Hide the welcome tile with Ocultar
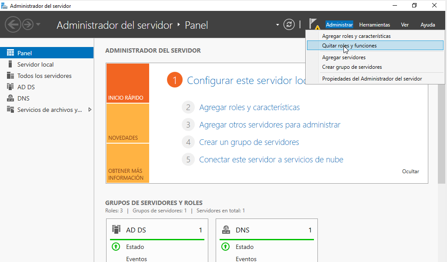This screenshot has width=447, height=262. (410, 171)
